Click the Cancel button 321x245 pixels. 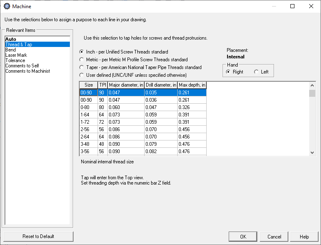coord(274,236)
